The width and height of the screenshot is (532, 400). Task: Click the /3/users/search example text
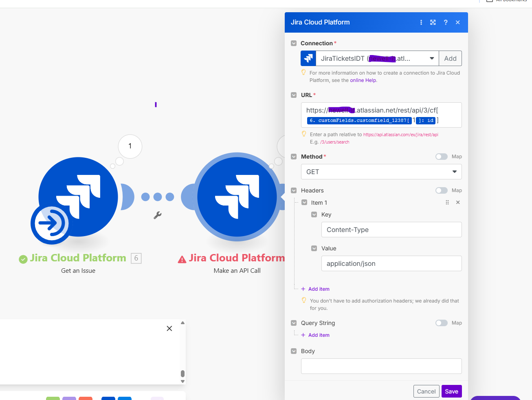(335, 142)
